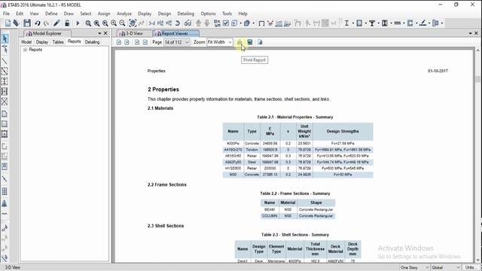Click the report export document icon
Image resolution: width=482 pixels, height=271 pixels.
260,42
